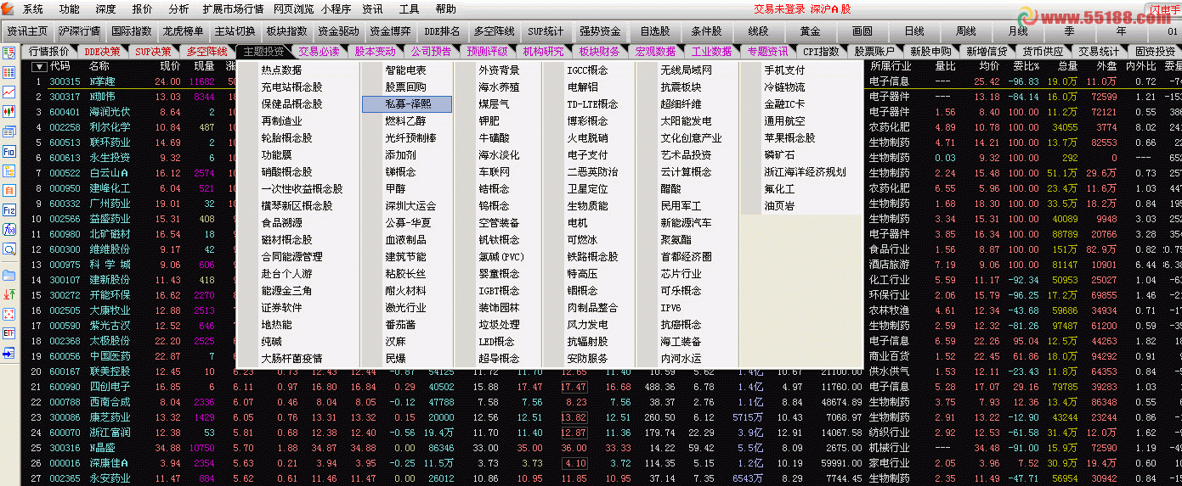The width and height of the screenshot is (1182, 486).
Task: Click the blue exit arrow icon in sidebar
Action: (x=9, y=353)
